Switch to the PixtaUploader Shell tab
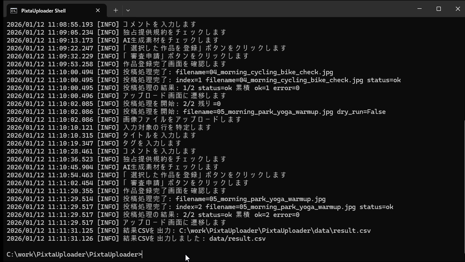465x262 pixels. pos(50,10)
